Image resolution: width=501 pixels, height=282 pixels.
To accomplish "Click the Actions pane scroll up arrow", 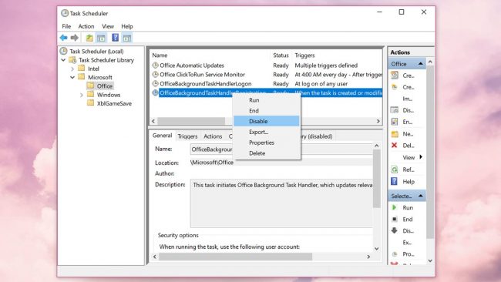I will 430,62.
